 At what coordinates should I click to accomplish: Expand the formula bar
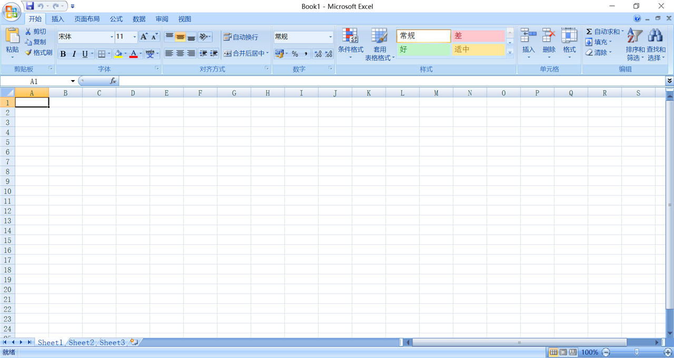pos(670,81)
